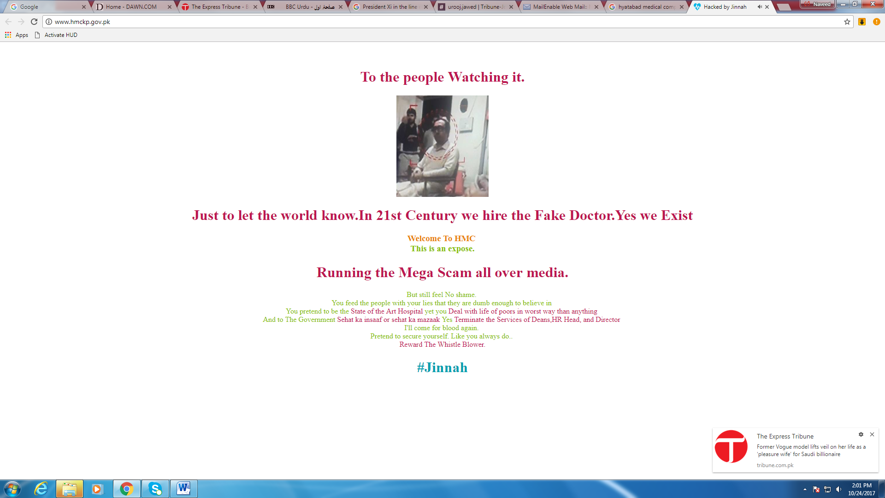Screen dimensions: 885x498
Task: Go back using the browser back arrow
Action: [x=8, y=22]
